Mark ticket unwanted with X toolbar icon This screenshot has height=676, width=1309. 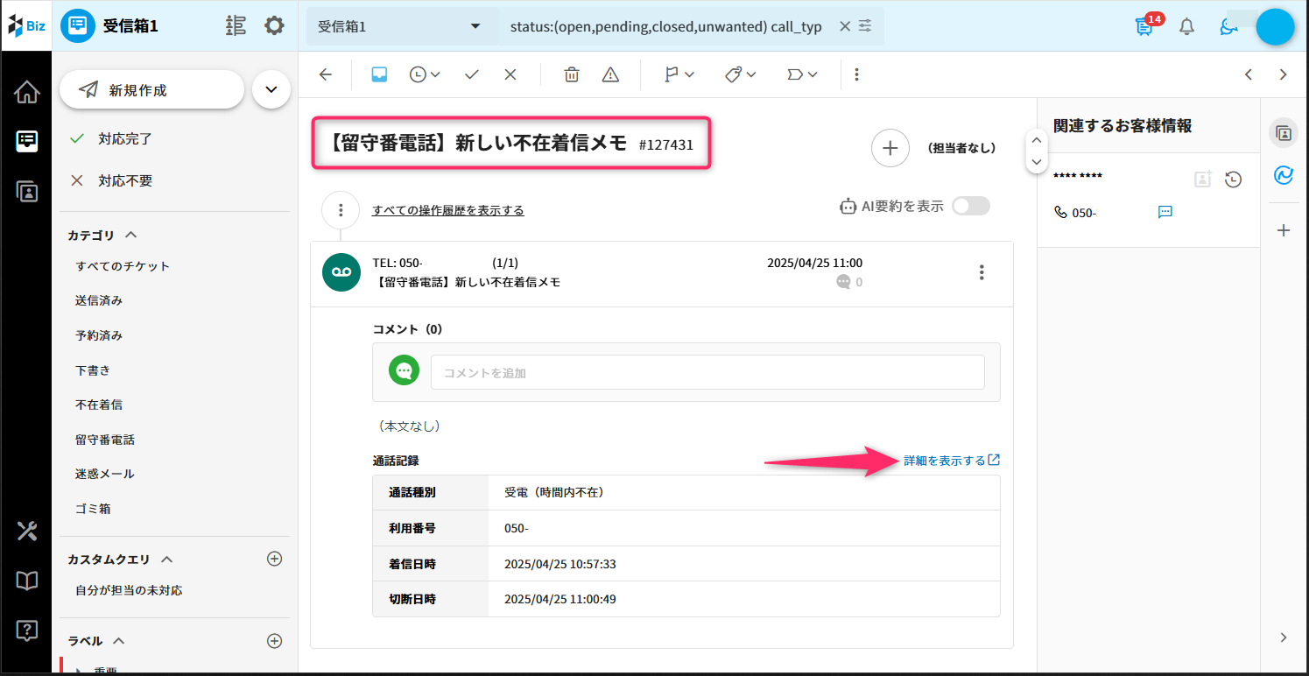pos(510,74)
